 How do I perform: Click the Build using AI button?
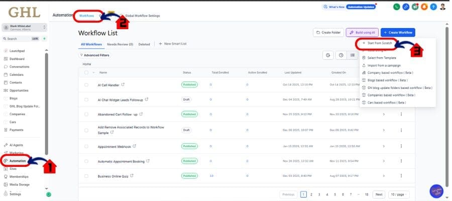pyautogui.click(x=362, y=33)
